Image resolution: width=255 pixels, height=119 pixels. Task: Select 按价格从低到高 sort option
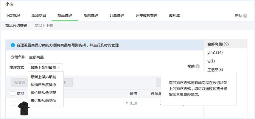(43, 93)
